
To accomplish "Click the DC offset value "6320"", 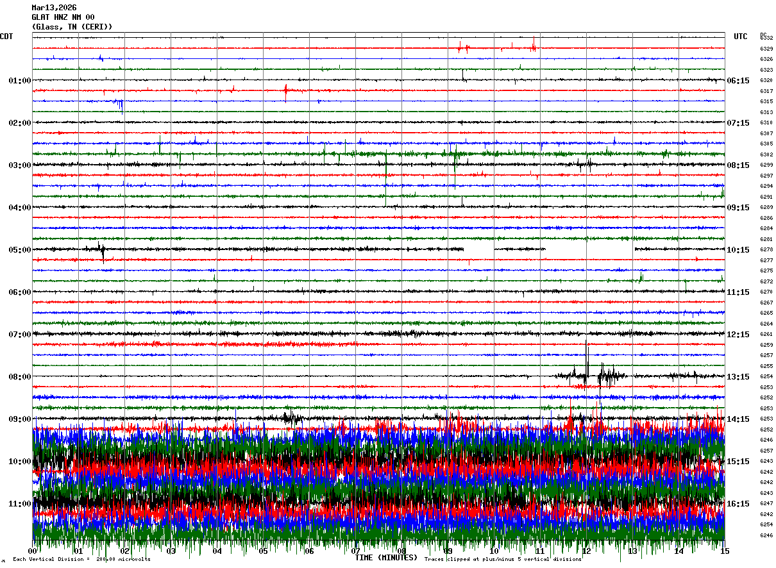I will pyautogui.click(x=766, y=81).
